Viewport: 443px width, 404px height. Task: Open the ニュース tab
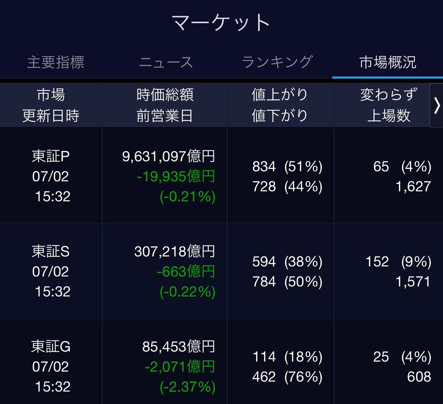[166, 62]
